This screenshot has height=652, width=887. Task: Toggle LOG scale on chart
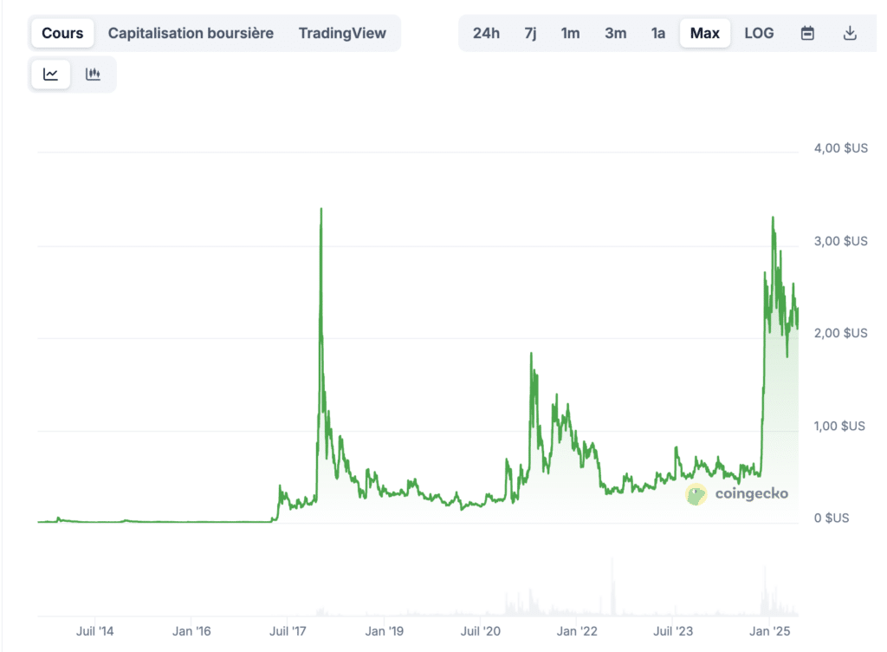[759, 34]
